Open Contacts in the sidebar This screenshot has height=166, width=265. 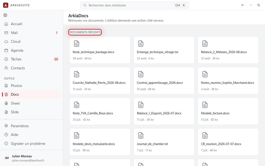31,68
